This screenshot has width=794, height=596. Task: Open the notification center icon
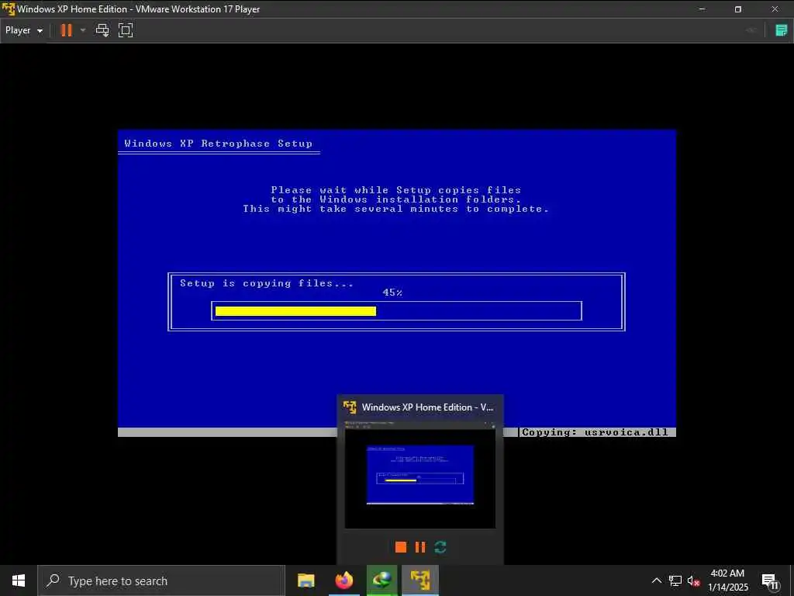click(771, 581)
